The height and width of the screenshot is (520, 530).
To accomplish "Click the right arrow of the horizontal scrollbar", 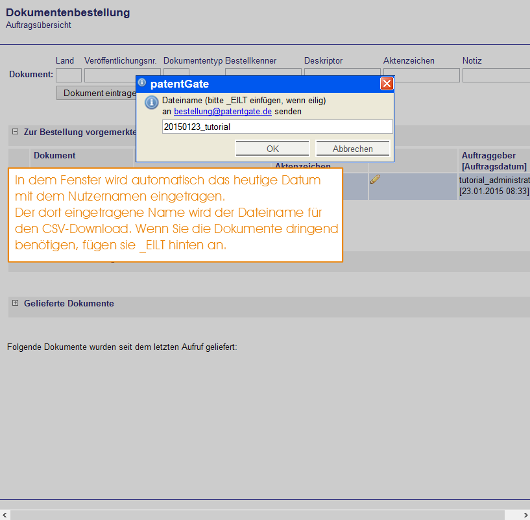I will click(x=525, y=515).
